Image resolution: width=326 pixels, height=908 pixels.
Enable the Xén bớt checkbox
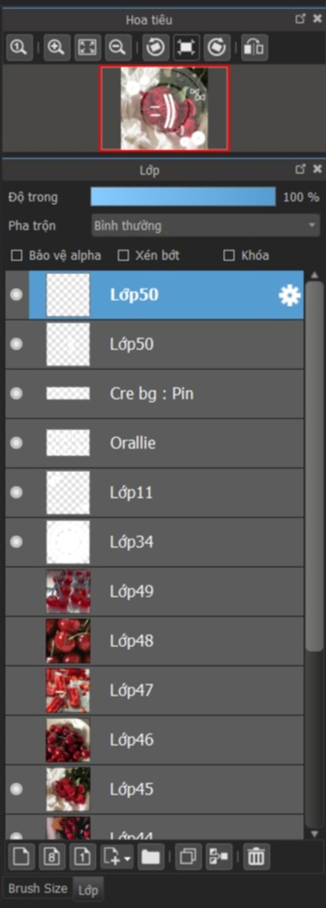point(123,256)
